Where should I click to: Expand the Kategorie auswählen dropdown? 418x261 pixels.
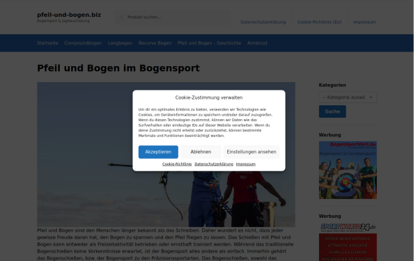348,97
